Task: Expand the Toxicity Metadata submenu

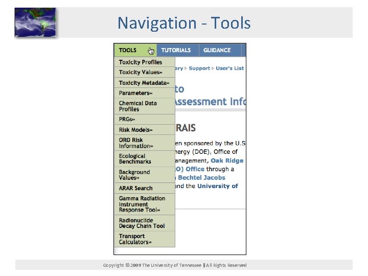Action: click(145, 83)
